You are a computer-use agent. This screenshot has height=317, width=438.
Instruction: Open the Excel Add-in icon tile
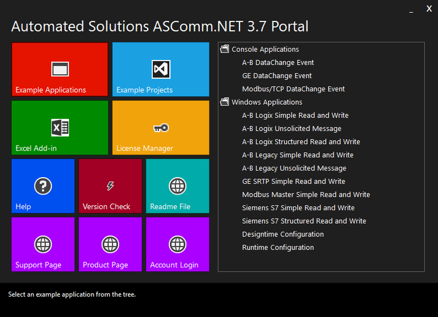60,128
